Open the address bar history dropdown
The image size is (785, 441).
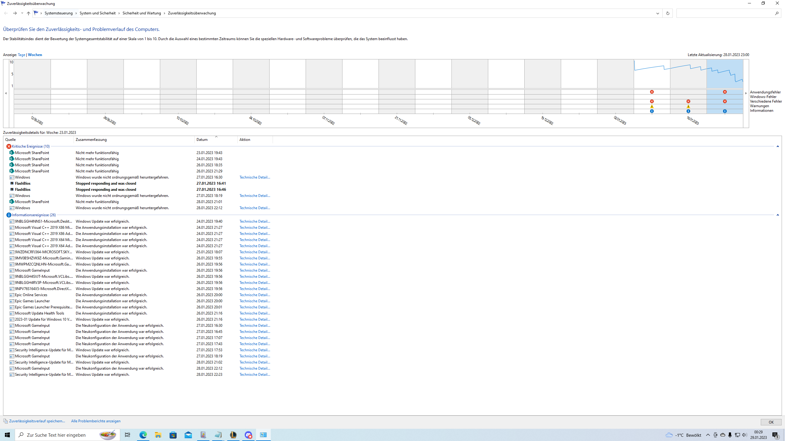point(657,13)
